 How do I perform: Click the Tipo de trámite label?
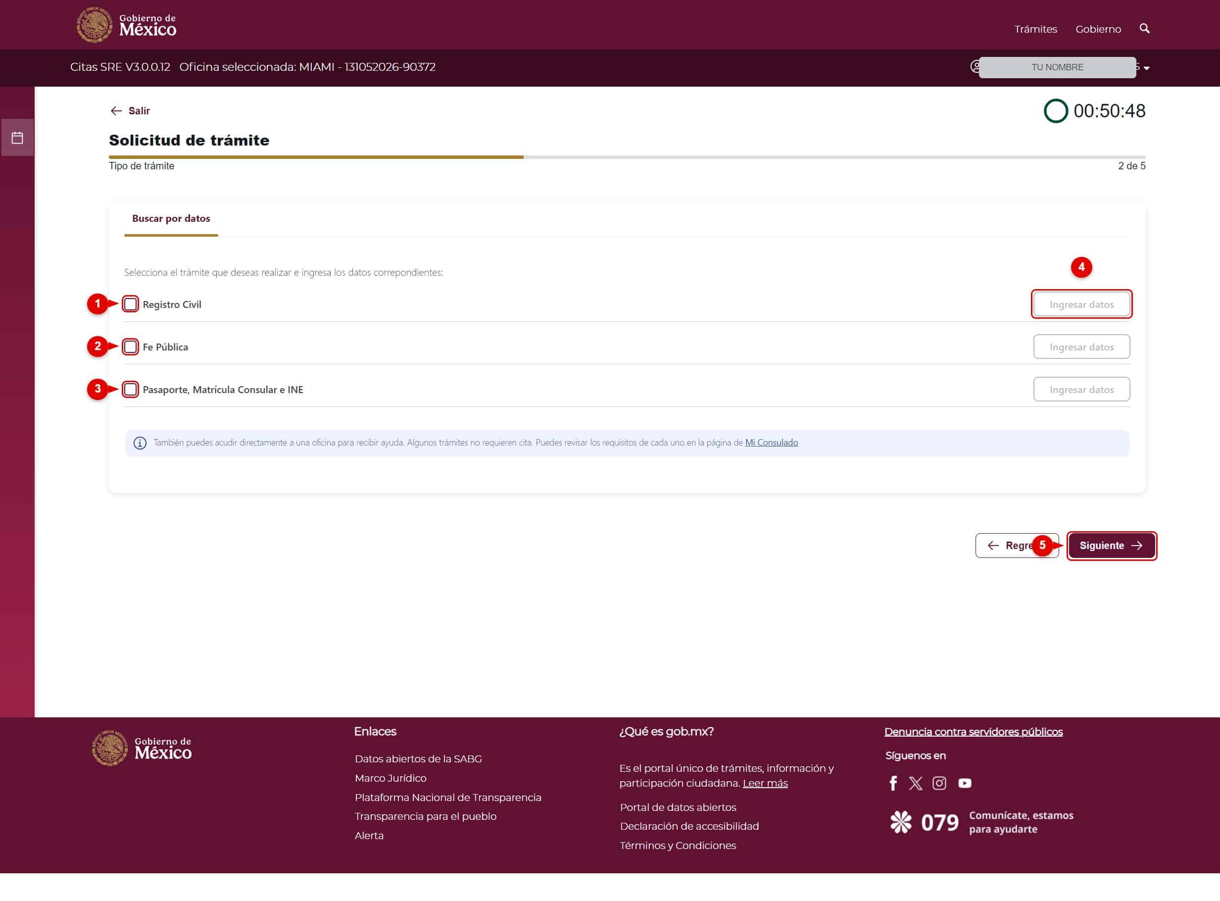(x=142, y=166)
